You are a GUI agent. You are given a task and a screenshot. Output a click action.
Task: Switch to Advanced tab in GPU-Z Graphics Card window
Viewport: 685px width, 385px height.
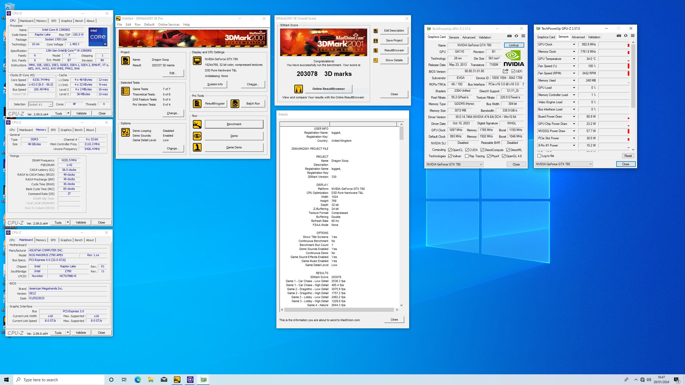tap(469, 37)
